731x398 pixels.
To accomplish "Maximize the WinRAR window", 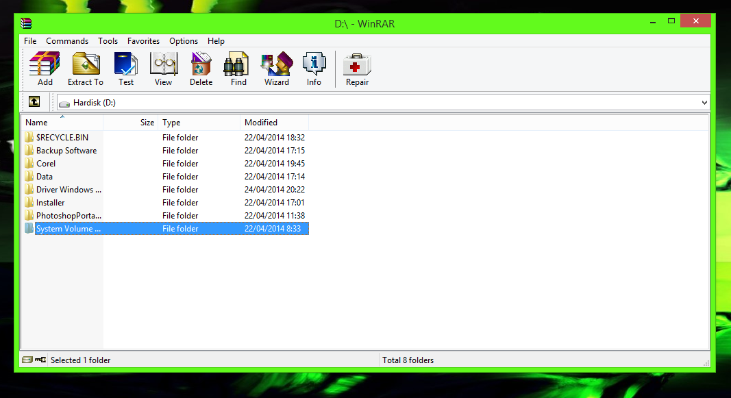I will point(671,21).
